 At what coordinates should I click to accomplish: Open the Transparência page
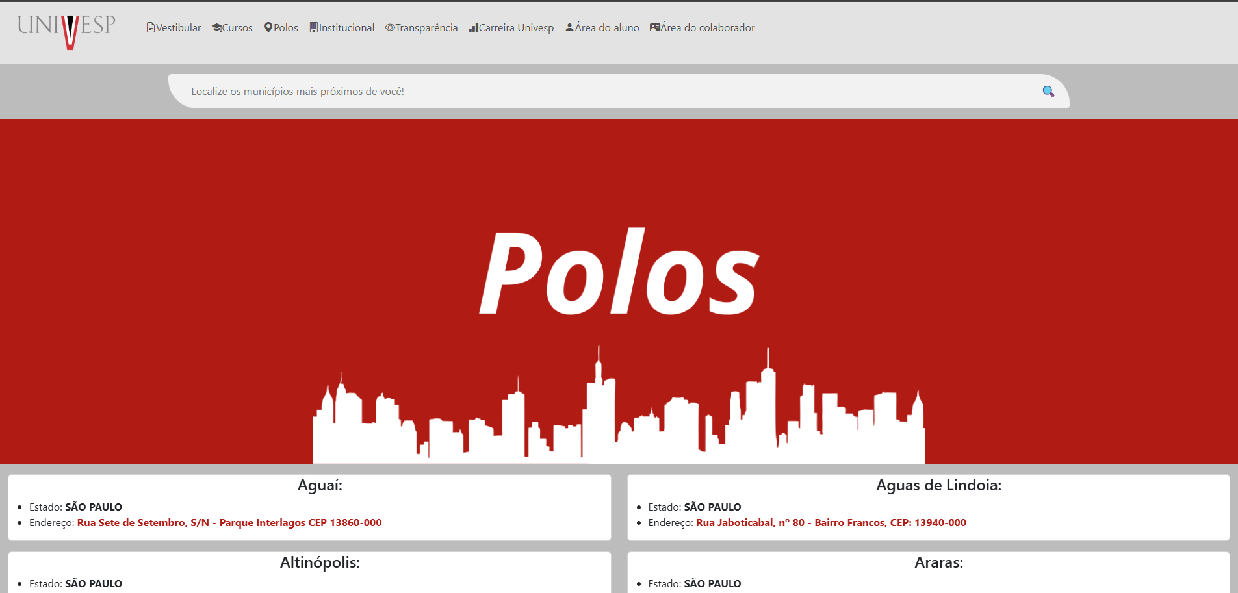pos(426,27)
